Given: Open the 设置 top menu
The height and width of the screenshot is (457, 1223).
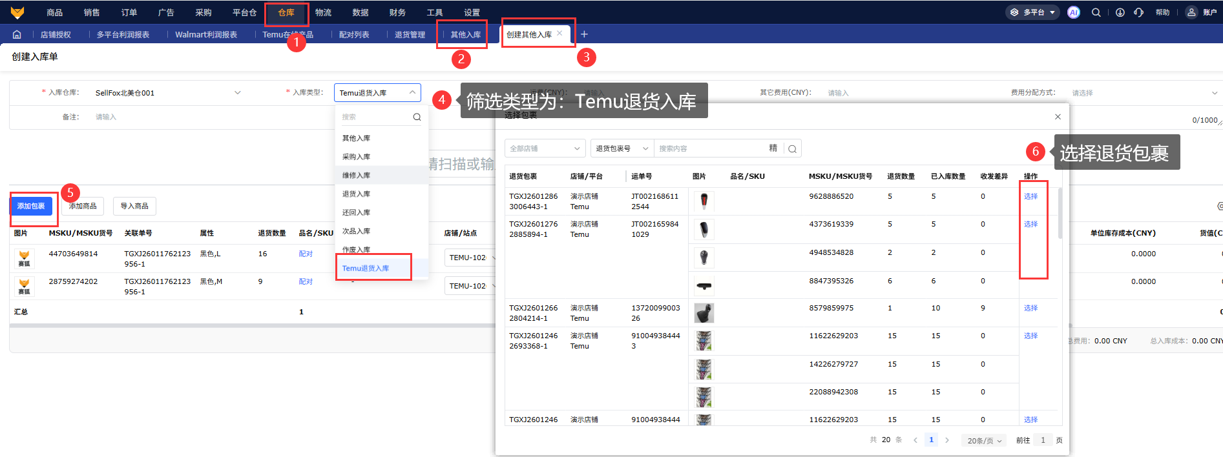Looking at the screenshot, I should coord(472,12).
